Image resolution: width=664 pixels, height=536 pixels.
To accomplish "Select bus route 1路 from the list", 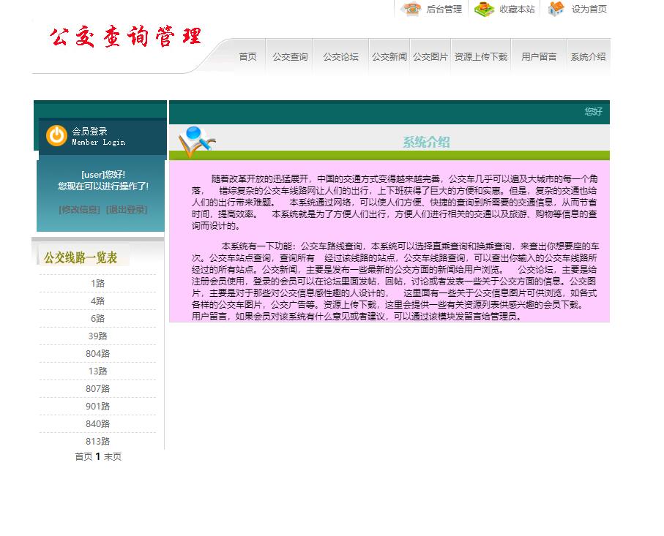I will pyautogui.click(x=97, y=283).
